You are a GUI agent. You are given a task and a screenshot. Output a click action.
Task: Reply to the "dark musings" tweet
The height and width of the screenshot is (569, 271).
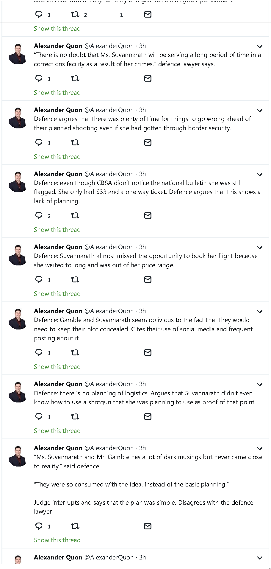click(x=39, y=526)
